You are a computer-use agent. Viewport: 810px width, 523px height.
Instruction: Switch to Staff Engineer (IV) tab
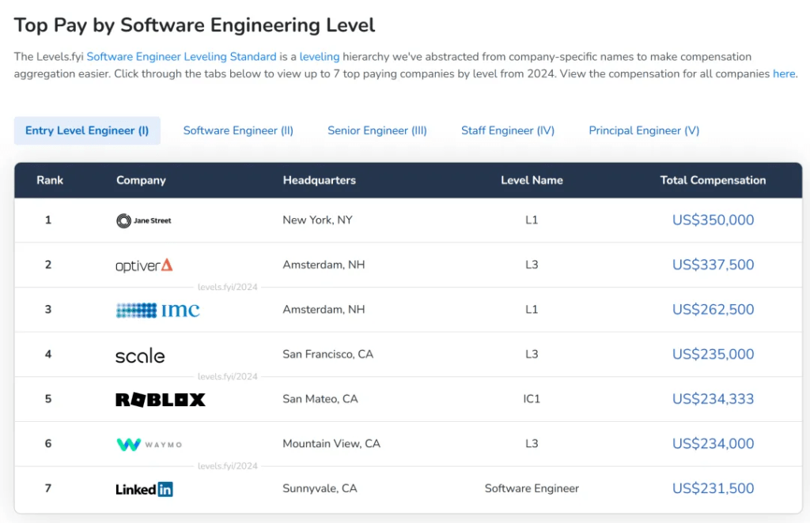pos(508,130)
